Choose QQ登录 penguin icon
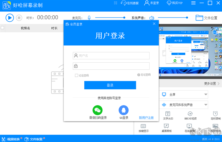 click(x=123, y=110)
